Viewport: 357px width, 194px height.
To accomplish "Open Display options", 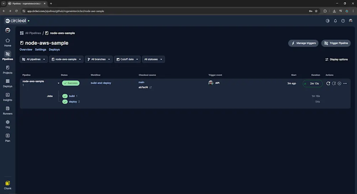I will point(336,59).
